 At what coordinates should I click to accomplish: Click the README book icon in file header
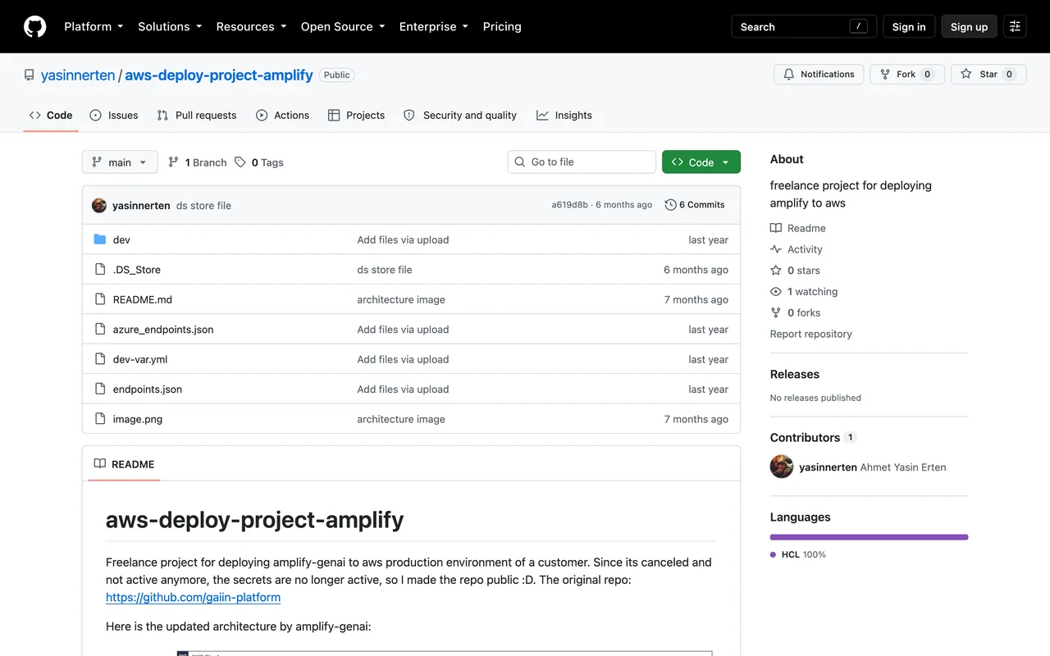click(100, 464)
